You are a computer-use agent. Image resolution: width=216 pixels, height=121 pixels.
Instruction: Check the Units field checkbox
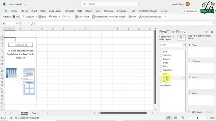pyautogui.click(x=161, y=63)
